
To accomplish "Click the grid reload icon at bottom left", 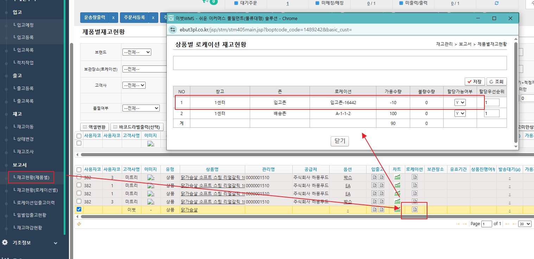I will [79, 224].
